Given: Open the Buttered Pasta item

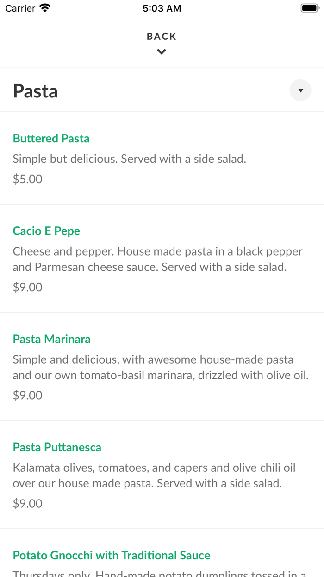Looking at the screenshot, I should click(x=51, y=138).
